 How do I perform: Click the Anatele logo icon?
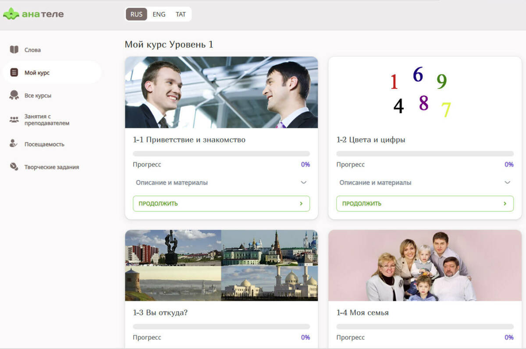[11, 14]
